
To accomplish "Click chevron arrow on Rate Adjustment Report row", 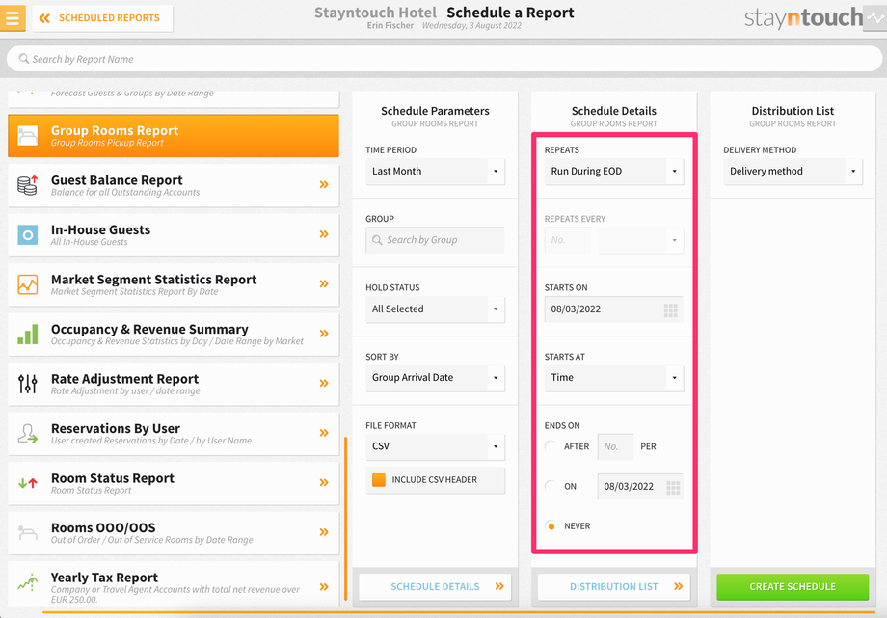I will [x=324, y=383].
